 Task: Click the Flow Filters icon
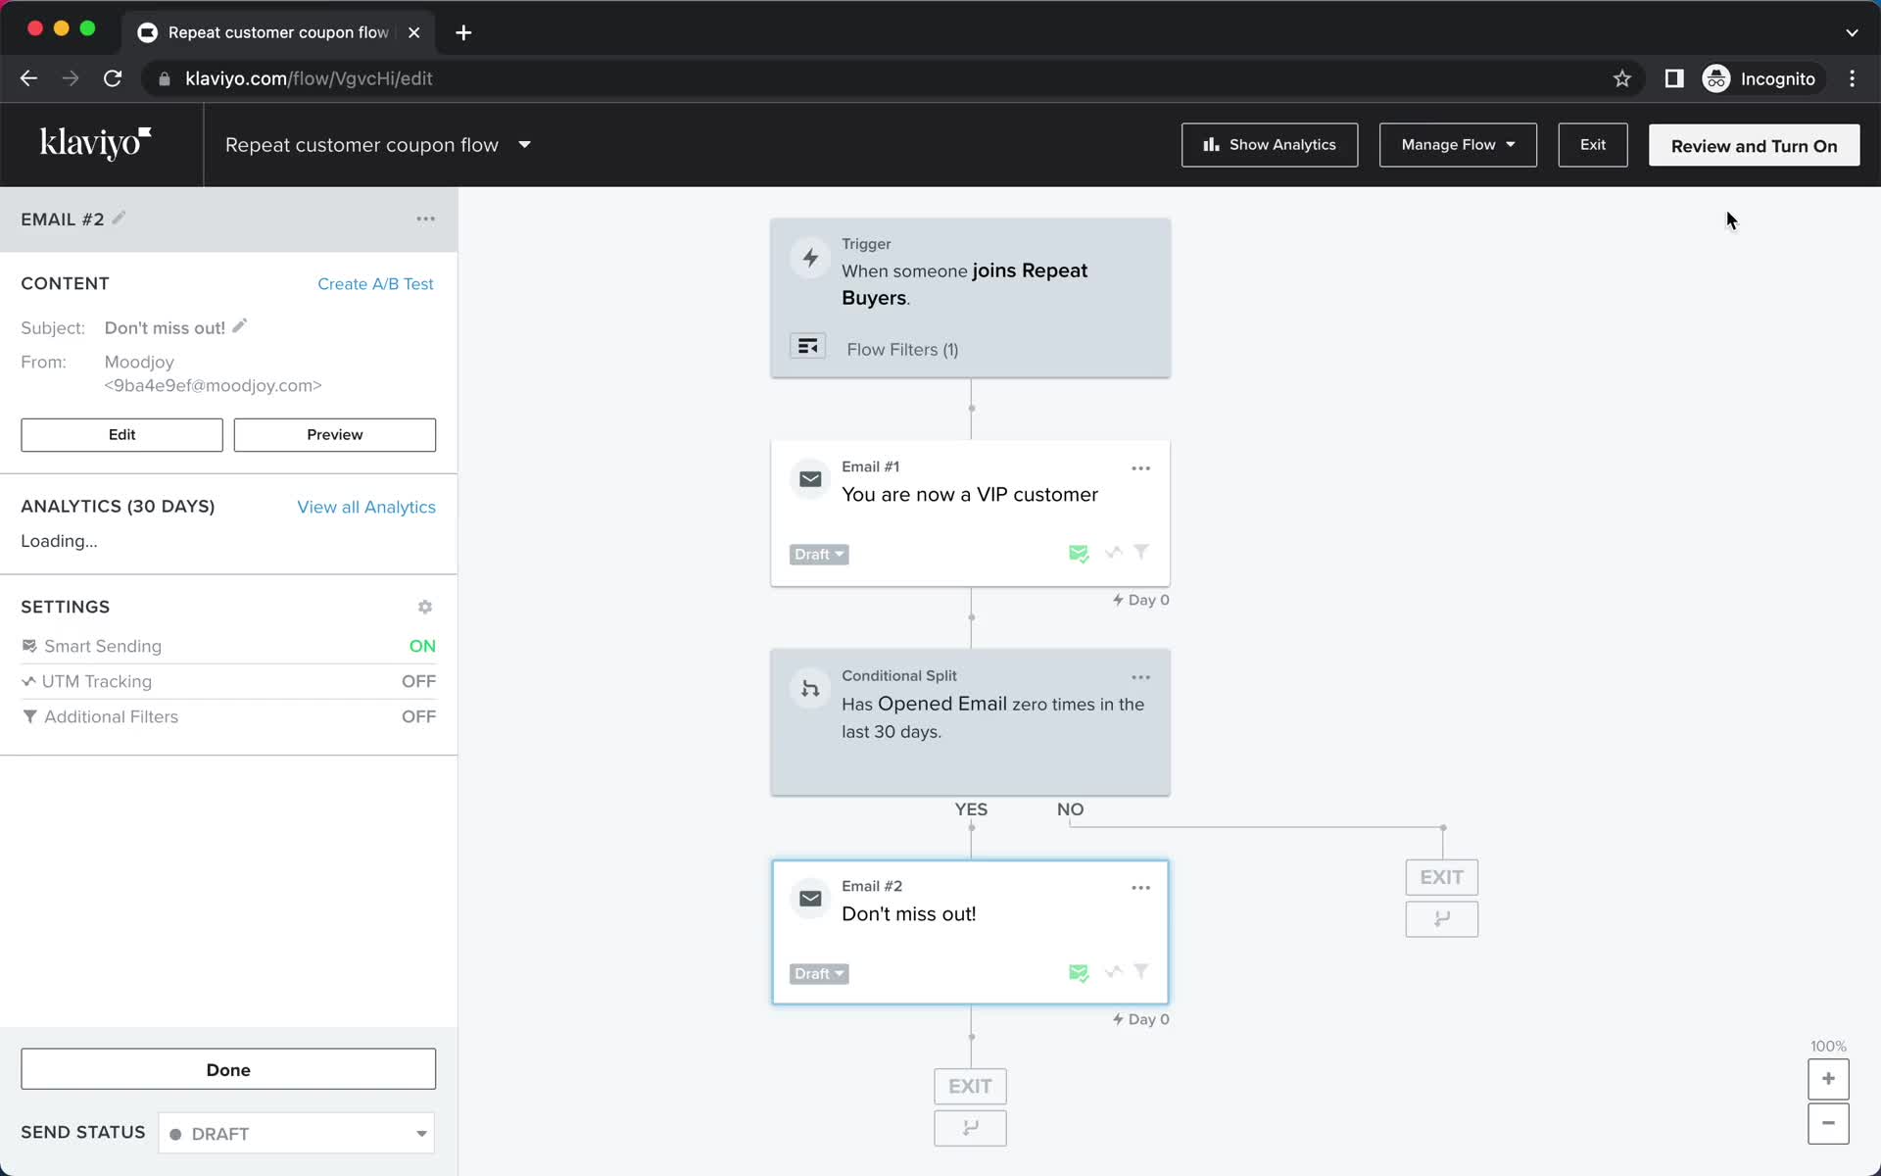(x=808, y=347)
